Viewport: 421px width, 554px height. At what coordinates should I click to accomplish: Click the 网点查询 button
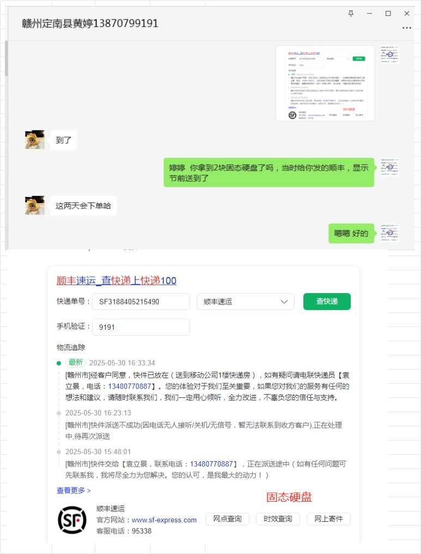click(228, 519)
